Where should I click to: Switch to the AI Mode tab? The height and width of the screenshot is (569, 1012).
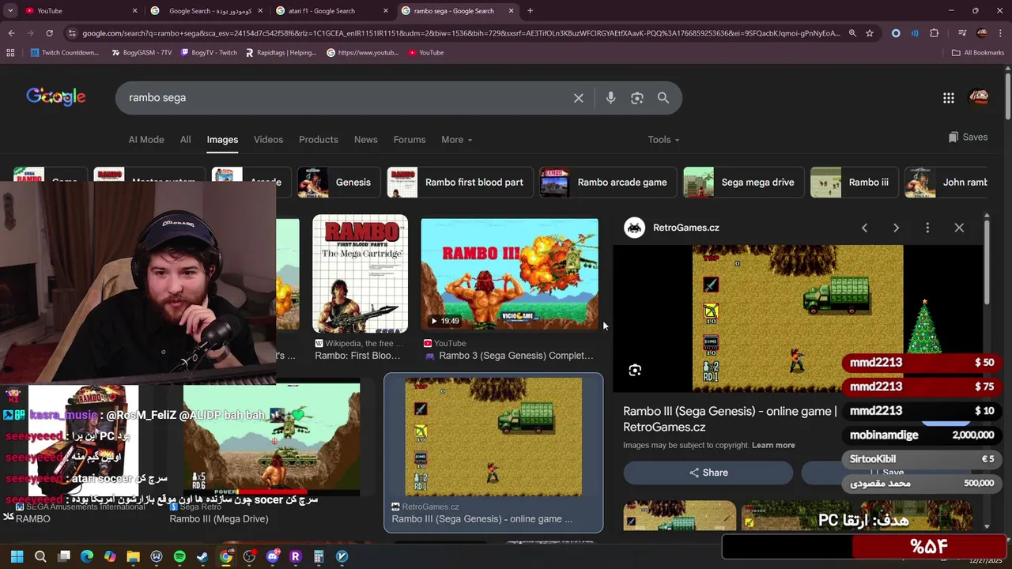click(146, 140)
